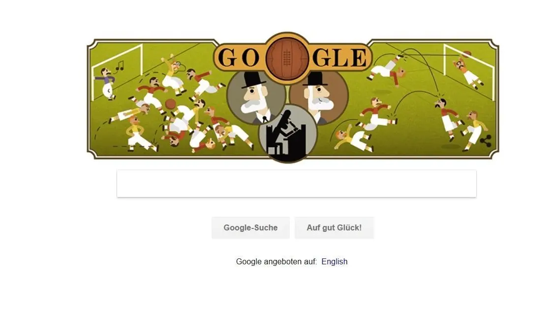Click the left goal frame on the doodle
Image resolution: width=552 pixels, height=310 pixels.
(x=117, y=72)
